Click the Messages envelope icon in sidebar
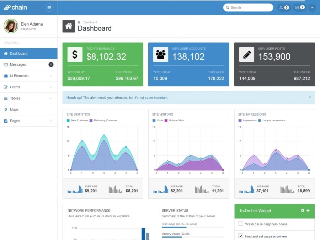320x240 pixels. tap(6, 65)
